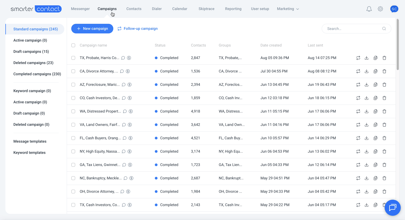
Task: Open the Contacts tab
Action: (134, 9)
